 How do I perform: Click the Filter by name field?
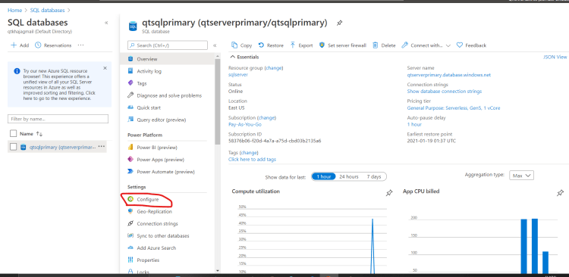58,119
